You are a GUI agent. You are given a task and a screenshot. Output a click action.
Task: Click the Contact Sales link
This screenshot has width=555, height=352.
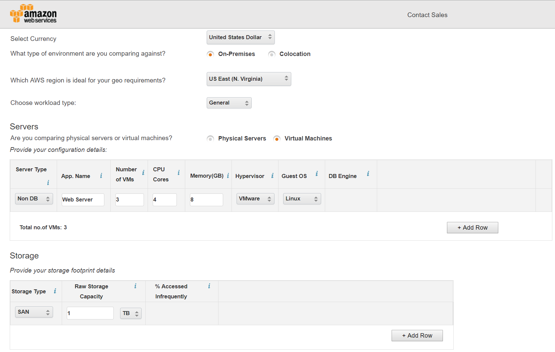(x=427, y=15)
